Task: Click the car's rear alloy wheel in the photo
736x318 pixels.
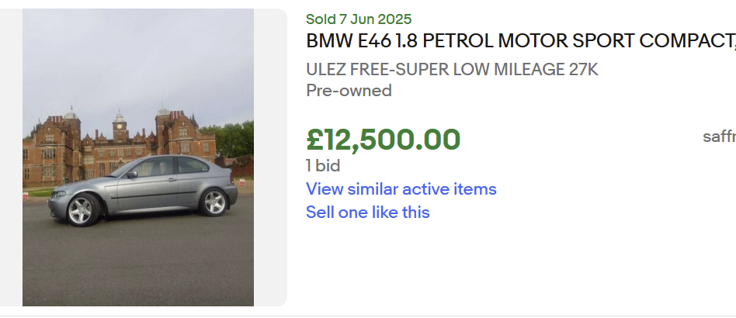Action: click(213, 202)
